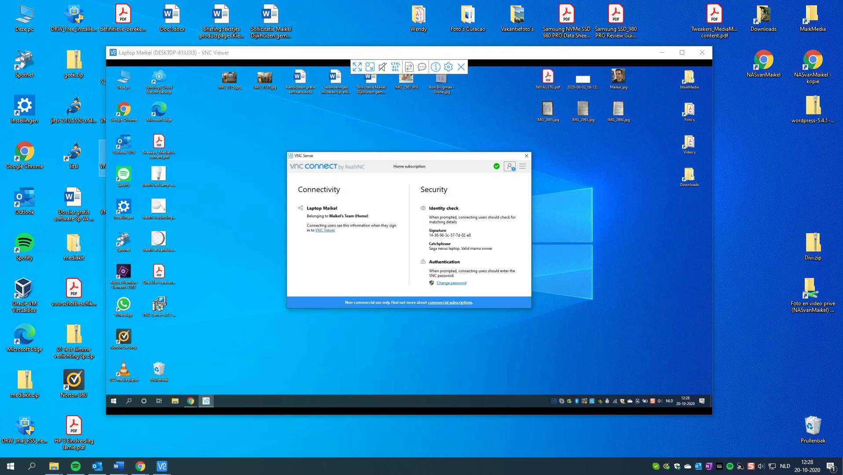Open the remote notification center icon
This screenshot has height=475, width=843.
[x=702, y=401]
